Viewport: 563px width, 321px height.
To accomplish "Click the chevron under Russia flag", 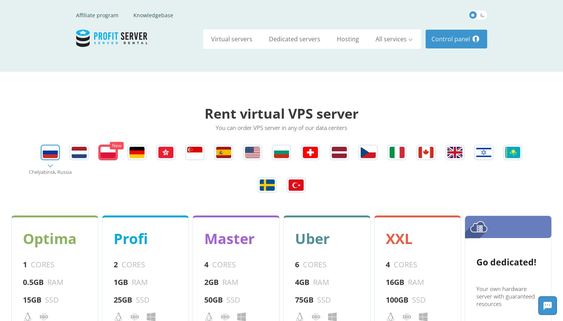I will (x=50, y=166).
